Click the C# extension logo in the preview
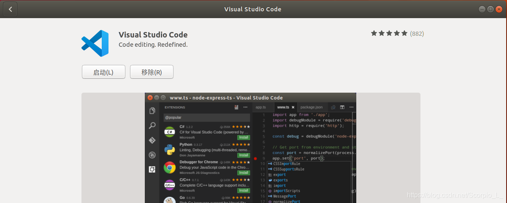This screenshot has height=203, width=507. click(170, 132)
